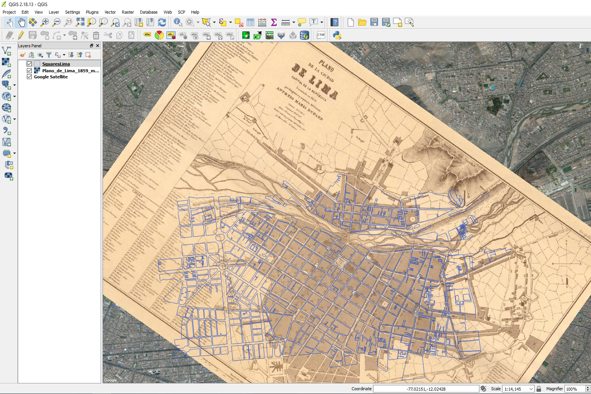Open the Vector menu
Viewport: 591px width, 394px height.
pos(110,12)
